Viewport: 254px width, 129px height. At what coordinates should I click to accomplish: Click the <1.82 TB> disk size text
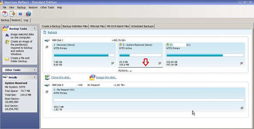click(x=119, y=85)
